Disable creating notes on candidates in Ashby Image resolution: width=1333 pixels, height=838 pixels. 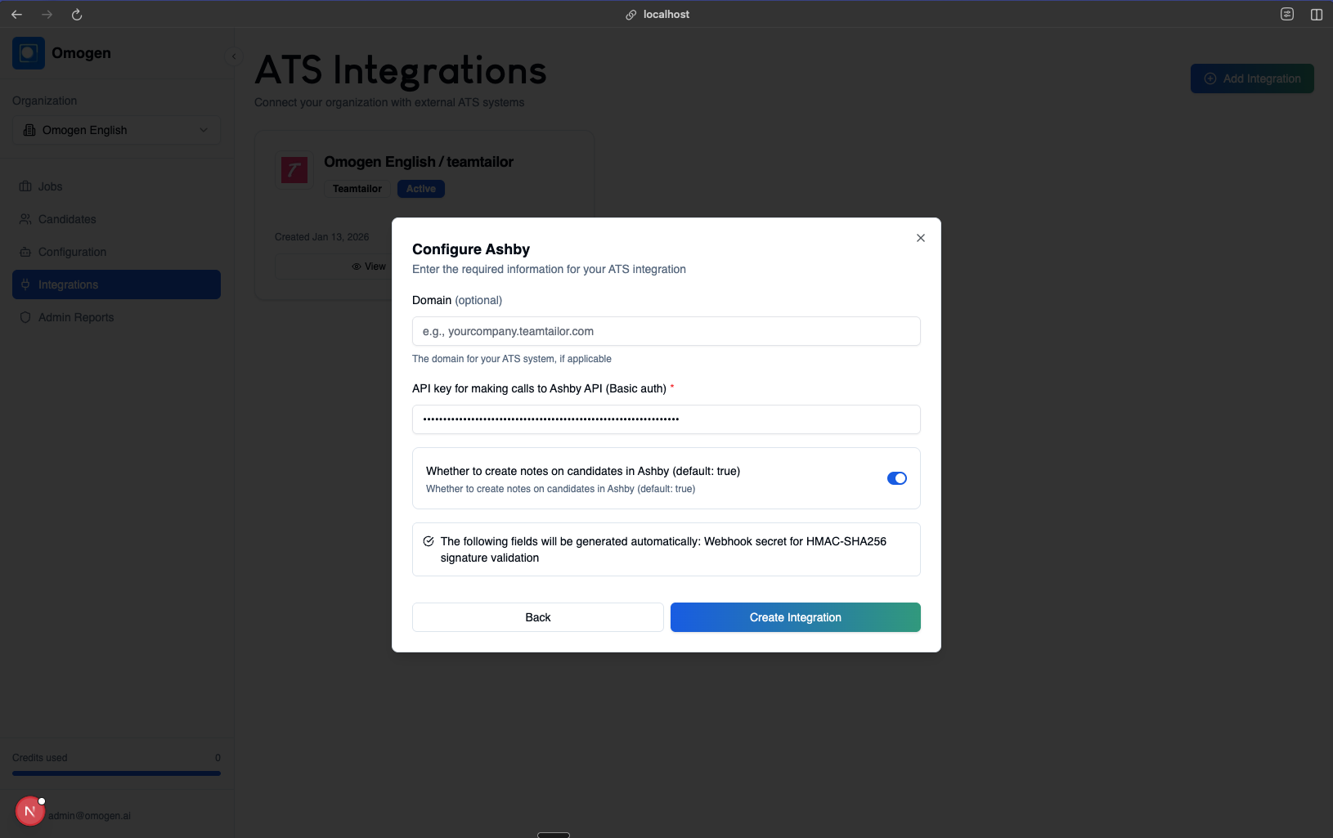896,478
